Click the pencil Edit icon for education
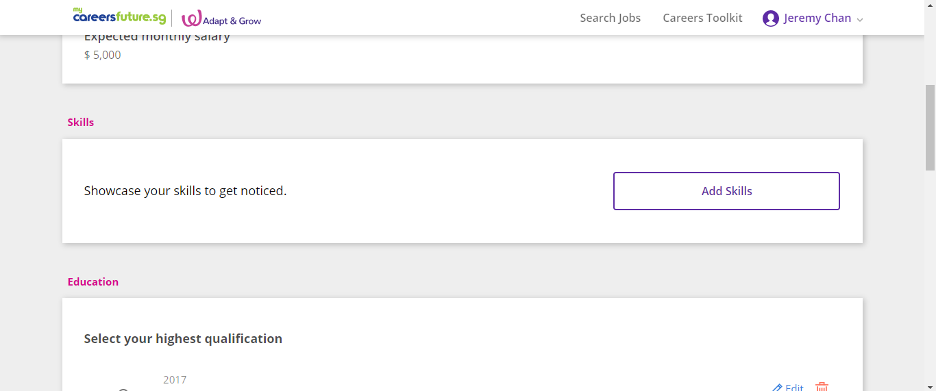 777,388
